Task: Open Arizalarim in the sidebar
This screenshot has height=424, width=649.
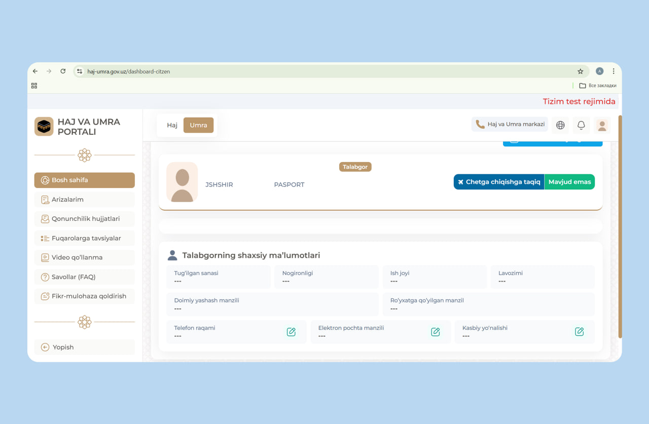Action: pos(84,200)
